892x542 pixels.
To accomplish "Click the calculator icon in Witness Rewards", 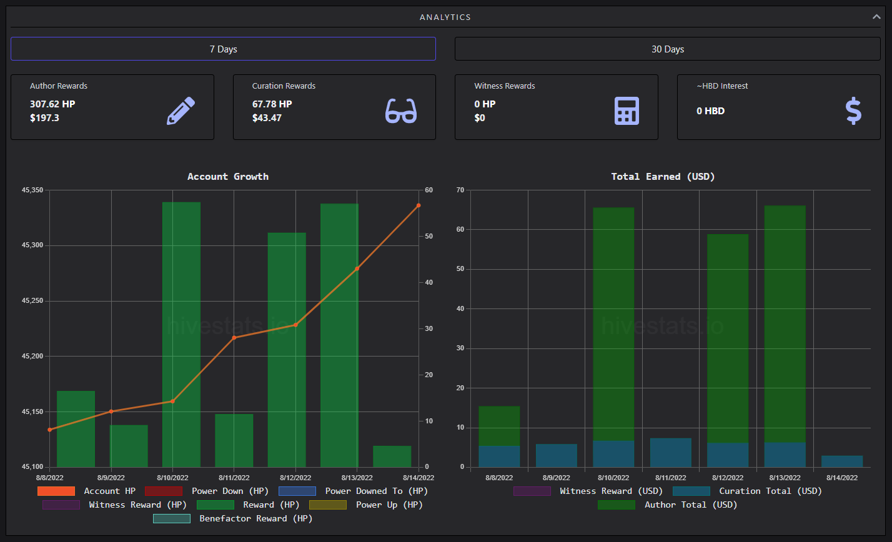I will (627, 111).
